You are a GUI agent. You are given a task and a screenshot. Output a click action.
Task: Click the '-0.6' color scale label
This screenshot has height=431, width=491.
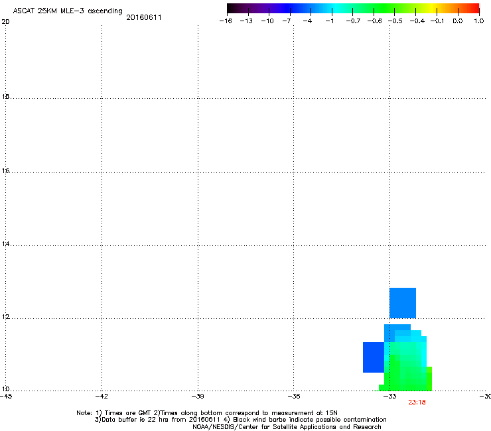point(374,21)
